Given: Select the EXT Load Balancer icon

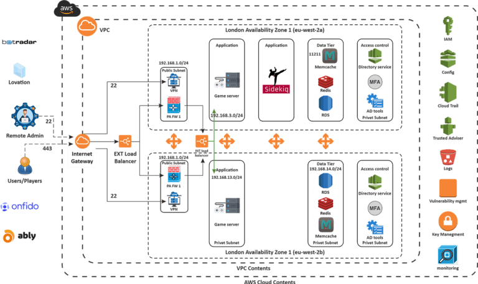Looking at the screenshot, I should point(125,142).
